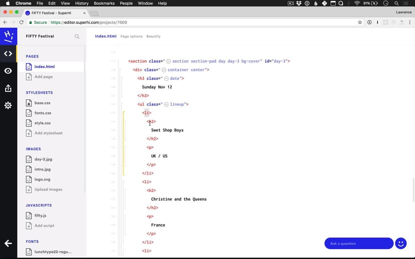
Task: Expand the date class toggle
Action: point(166,78)
